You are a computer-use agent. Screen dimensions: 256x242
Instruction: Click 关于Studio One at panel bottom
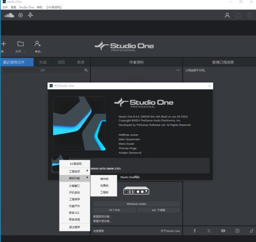click(x=170, y=231)
